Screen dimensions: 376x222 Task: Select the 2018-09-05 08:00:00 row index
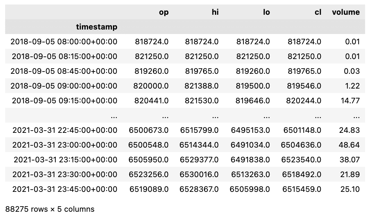64,41
